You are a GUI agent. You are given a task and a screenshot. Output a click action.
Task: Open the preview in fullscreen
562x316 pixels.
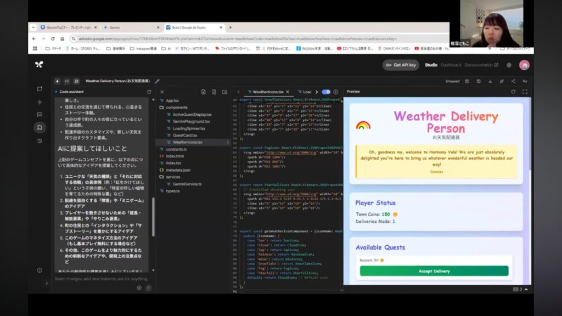click(525, 92)
